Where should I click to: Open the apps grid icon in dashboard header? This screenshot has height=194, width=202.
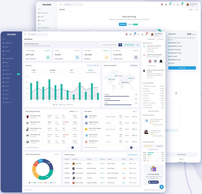(x=130, y=34)
